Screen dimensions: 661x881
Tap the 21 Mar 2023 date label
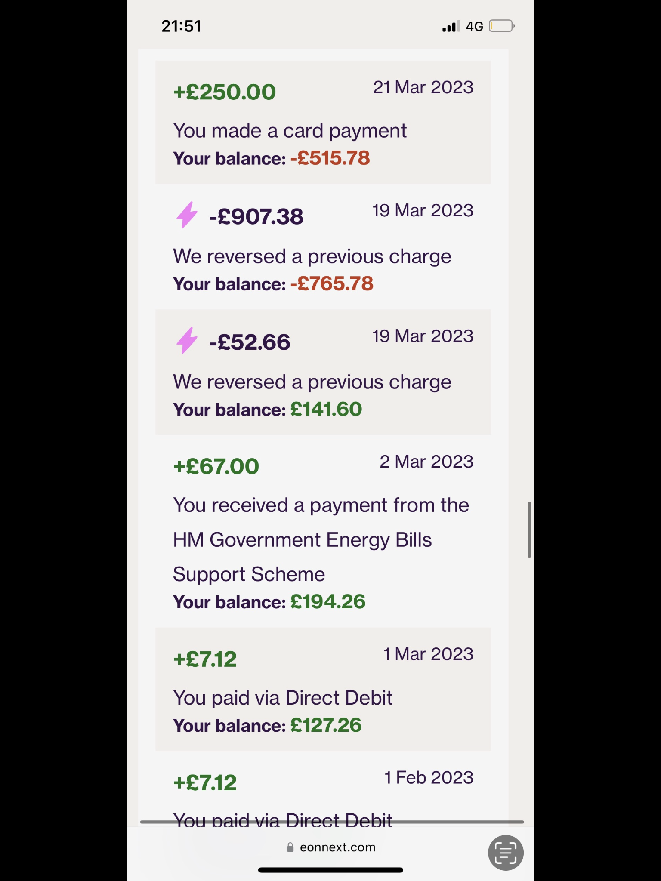click(x=423, y=87)
